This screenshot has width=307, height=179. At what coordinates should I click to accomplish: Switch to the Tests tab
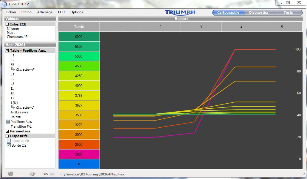tap(288, 12)
